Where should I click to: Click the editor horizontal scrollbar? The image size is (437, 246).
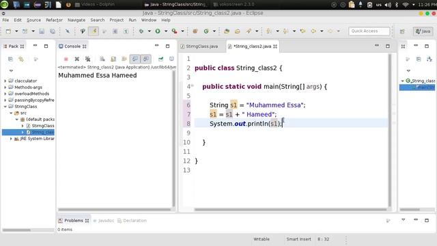(290, 210)
